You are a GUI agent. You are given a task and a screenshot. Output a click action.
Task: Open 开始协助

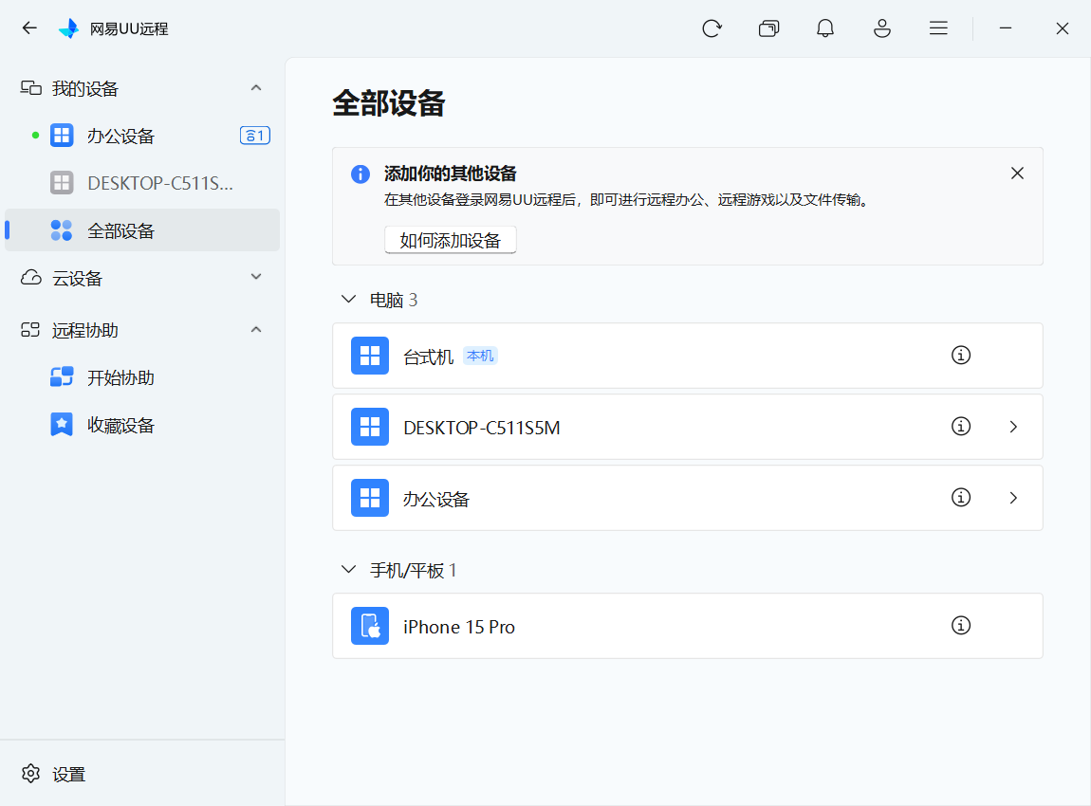tap(142, 377)
